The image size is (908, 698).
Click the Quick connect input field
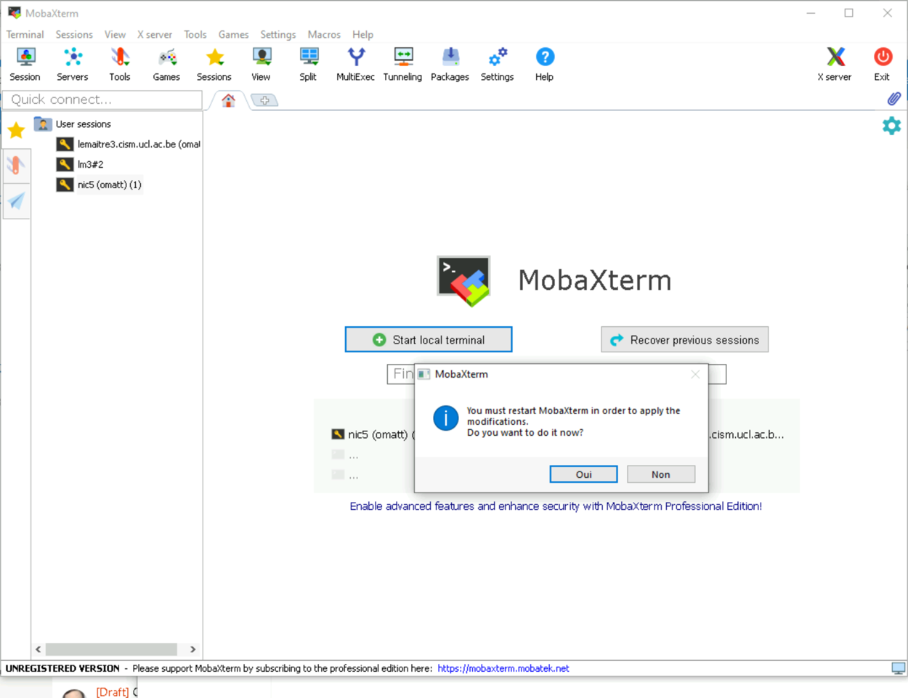coord(102,100)
